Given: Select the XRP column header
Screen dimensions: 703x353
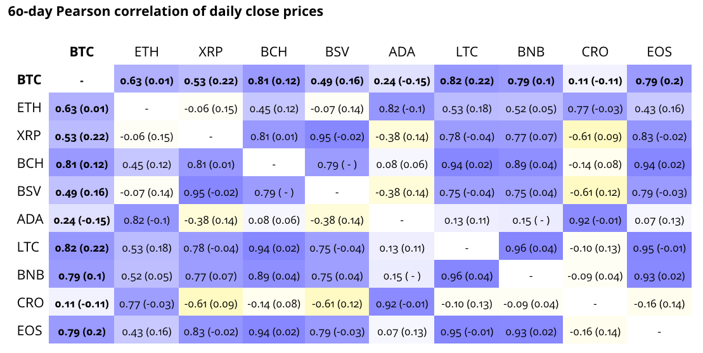Looking at the screenshot, I should pyautogui.click(x=210, y=52).
